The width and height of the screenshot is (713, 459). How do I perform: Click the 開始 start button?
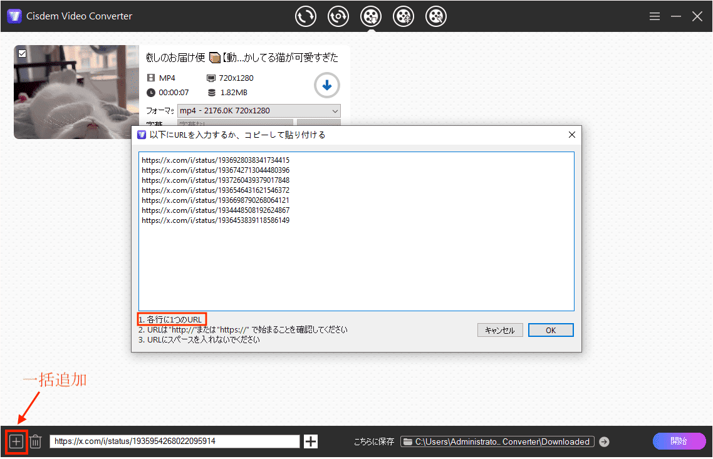pos(679,441)
